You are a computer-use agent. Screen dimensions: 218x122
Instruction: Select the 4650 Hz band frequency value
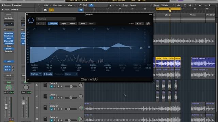[x=108, y=65]
